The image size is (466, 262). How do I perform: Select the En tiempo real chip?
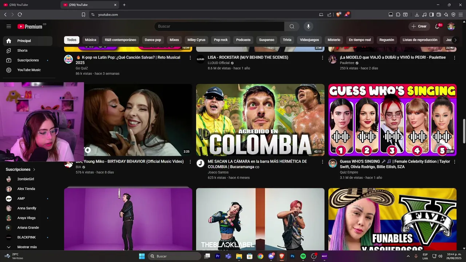click(360, 40)
